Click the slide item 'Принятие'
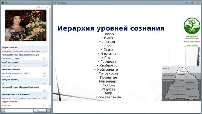The image size is (202, 114). point(109,77)
